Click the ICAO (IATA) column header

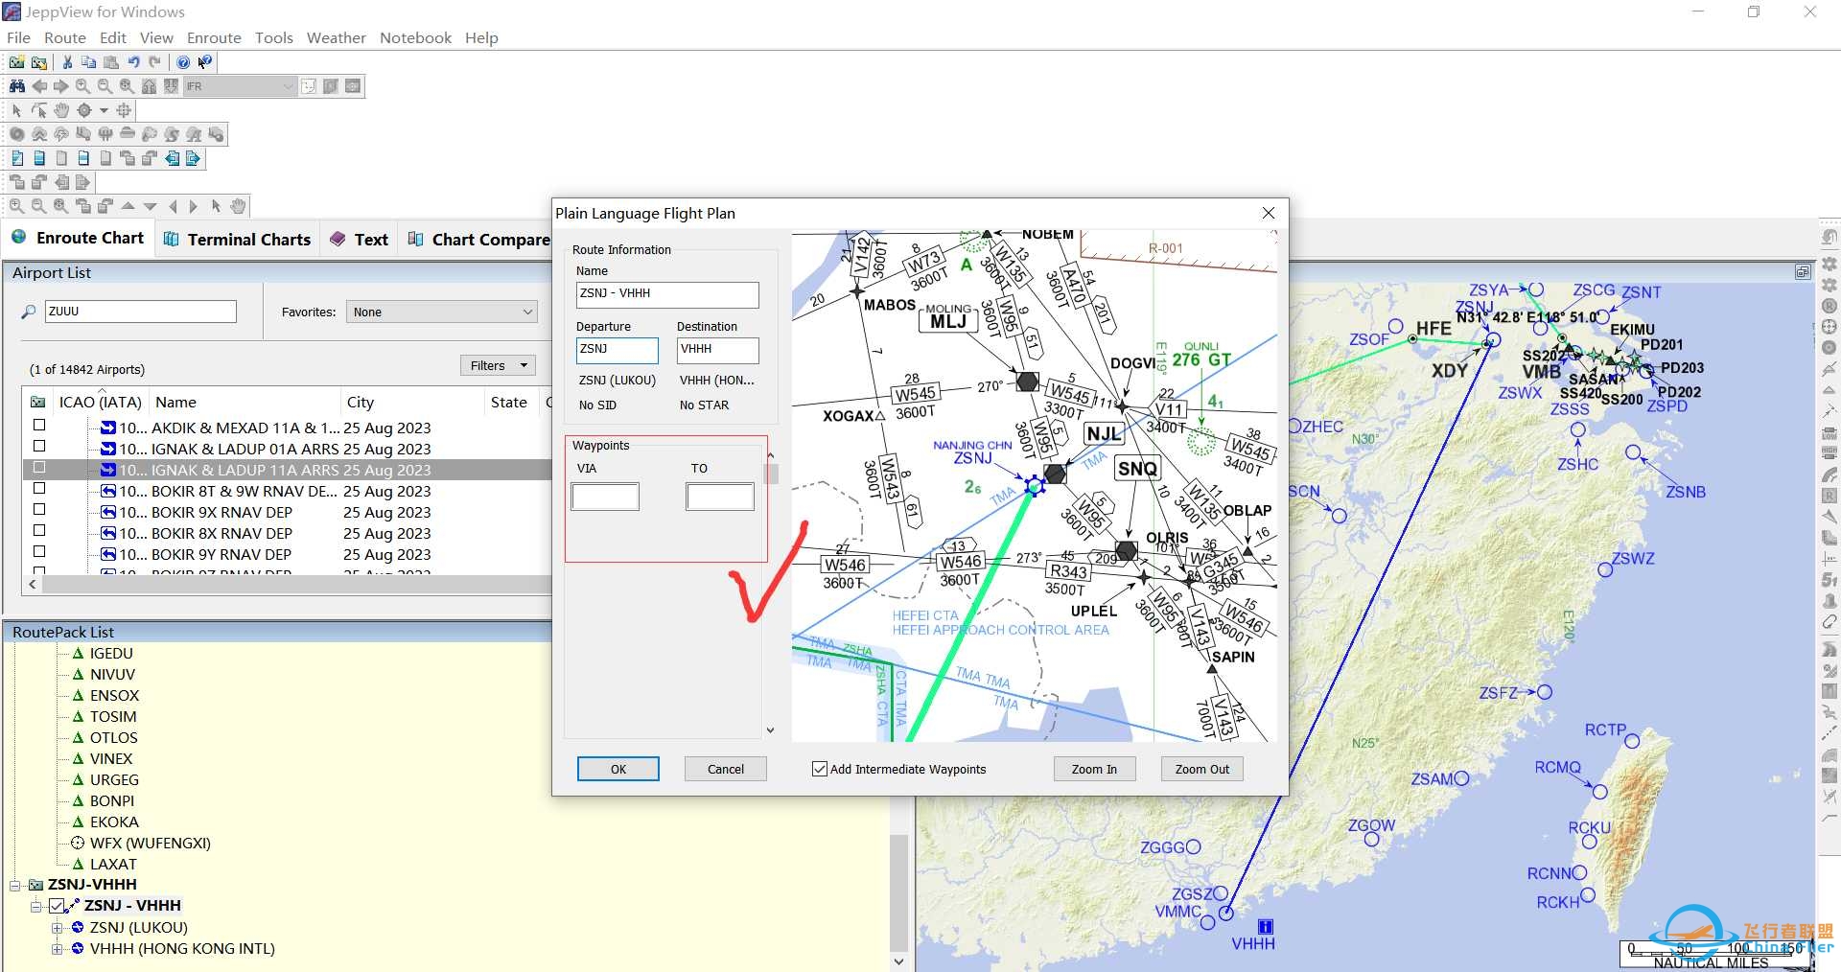[101, 403]
